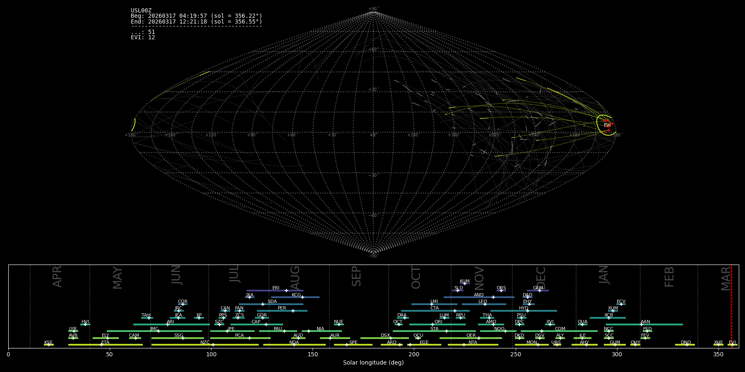Viewport: 745px width, 372px height.
Task: Click the NUE shower label
Action: (339, 322)
